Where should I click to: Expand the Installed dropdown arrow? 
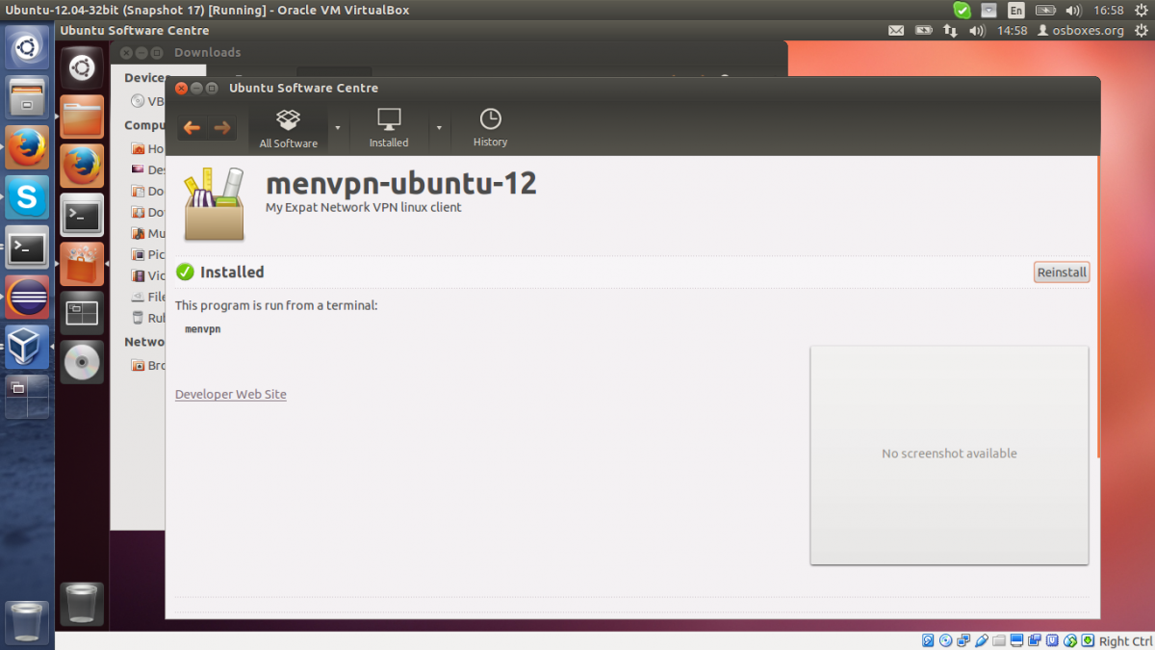tap(439, 128)
